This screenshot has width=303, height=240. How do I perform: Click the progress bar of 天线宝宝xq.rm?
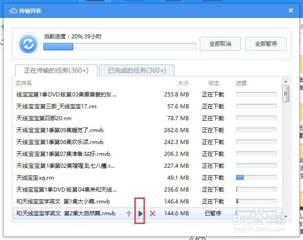click(x=256, y=177)
